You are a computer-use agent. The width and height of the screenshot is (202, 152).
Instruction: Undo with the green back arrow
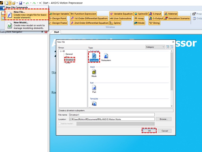pyautogui.click(x=27, y=3)
